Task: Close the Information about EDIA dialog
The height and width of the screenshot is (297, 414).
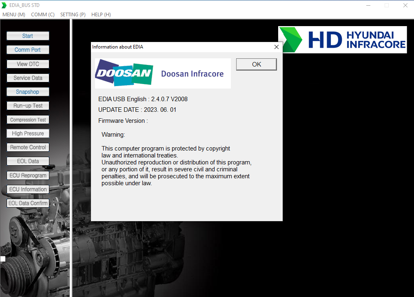Action: [x=277, y=47]
